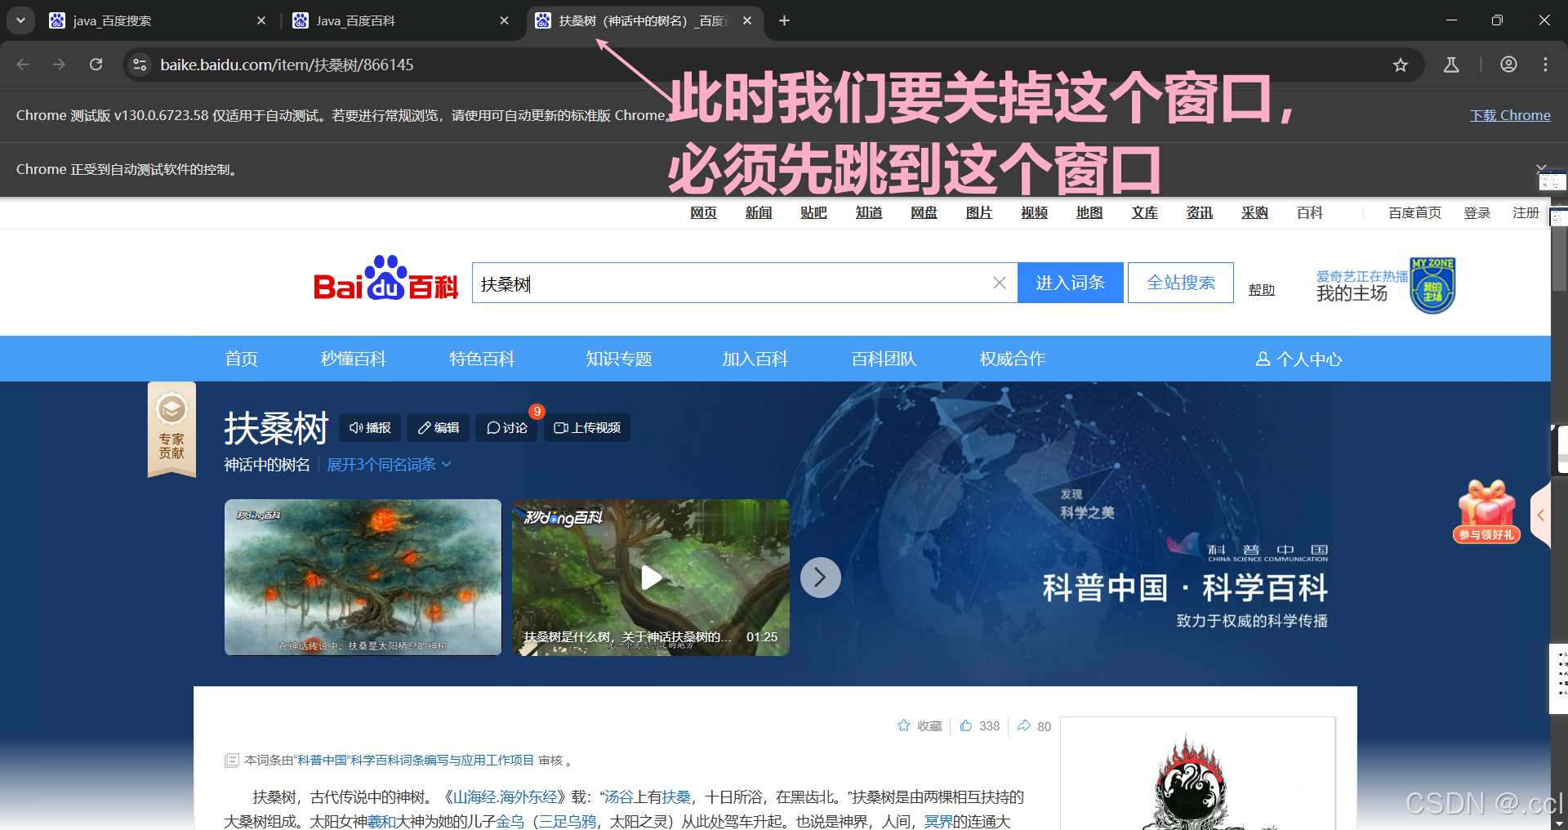This screenshot has height=830, width=1568.
Task: Click the 注册 link
Action: [1526, 212]
